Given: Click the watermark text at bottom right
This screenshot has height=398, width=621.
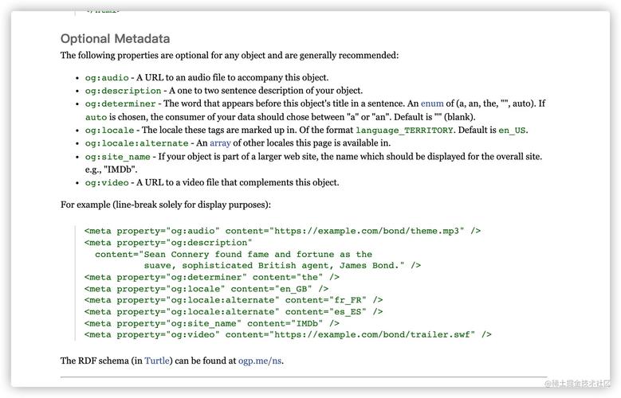Looking at the screenshot, I should pos(577,384).
